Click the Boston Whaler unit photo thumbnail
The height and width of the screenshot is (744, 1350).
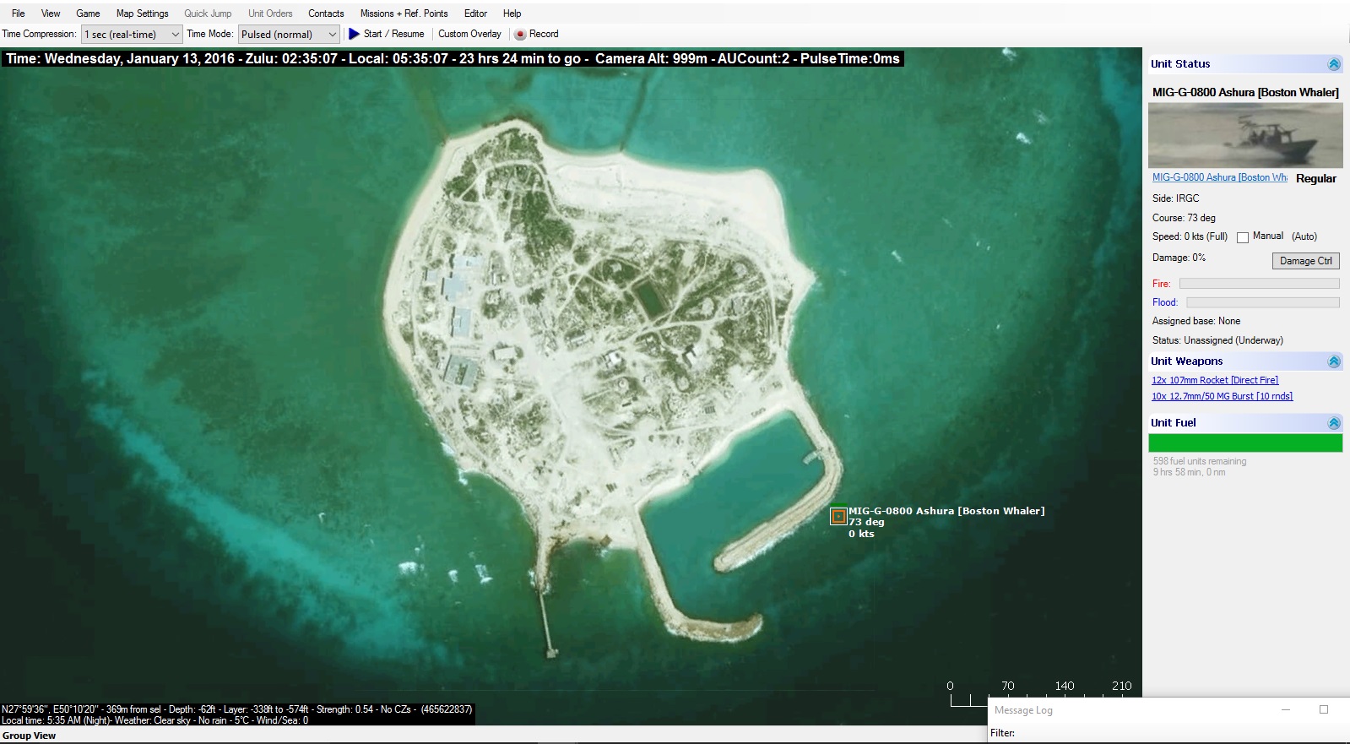click(1245, 135)
